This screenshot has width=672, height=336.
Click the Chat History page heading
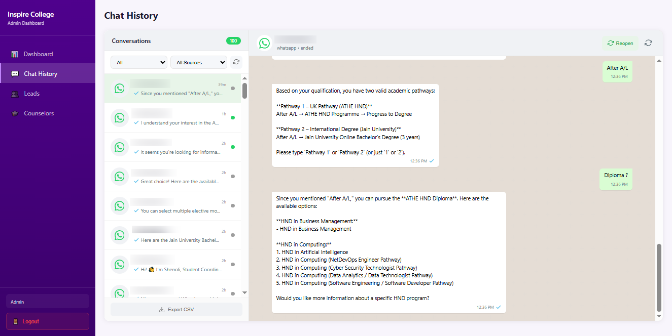131,16
